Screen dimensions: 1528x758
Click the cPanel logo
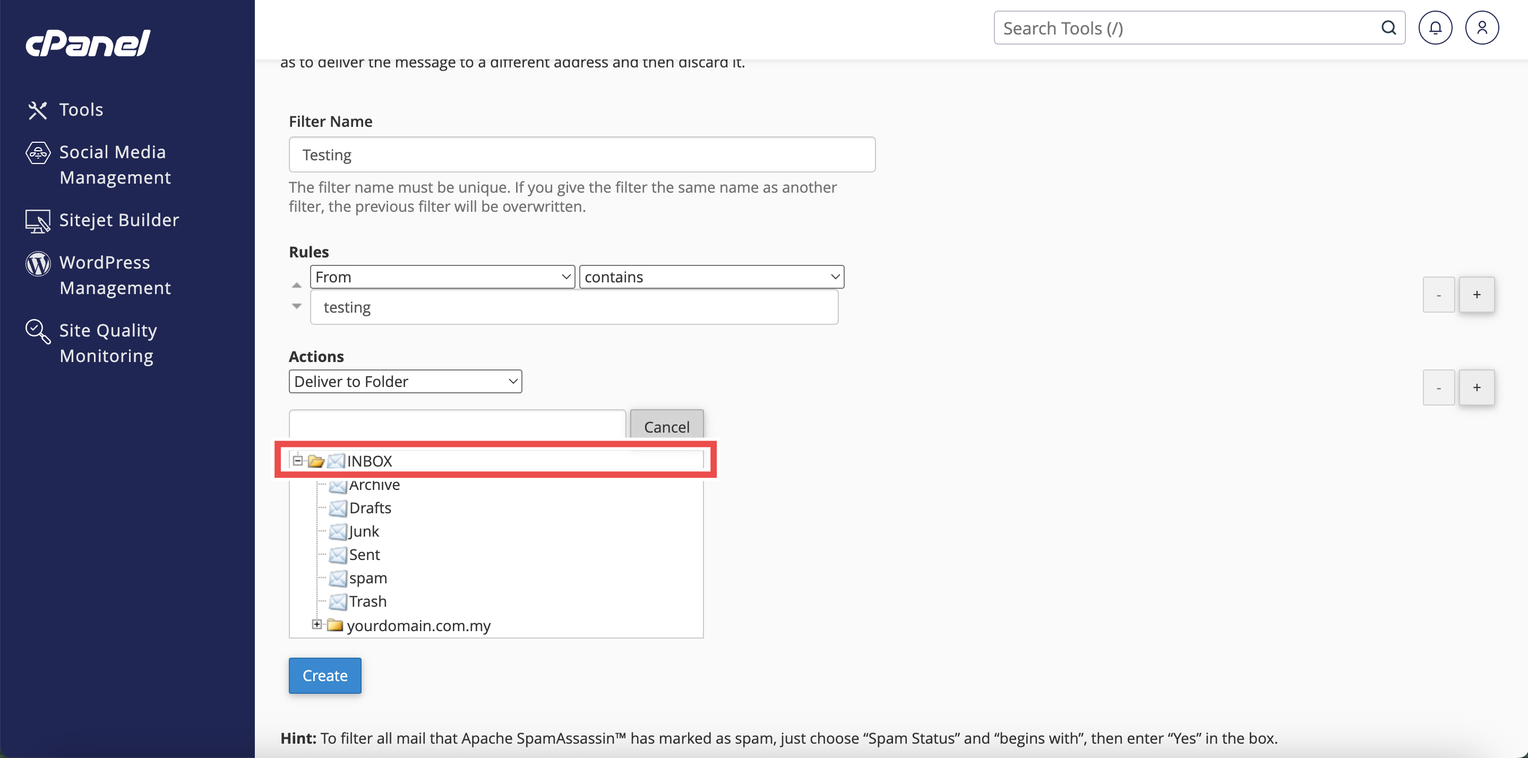[x=88, y=44]
